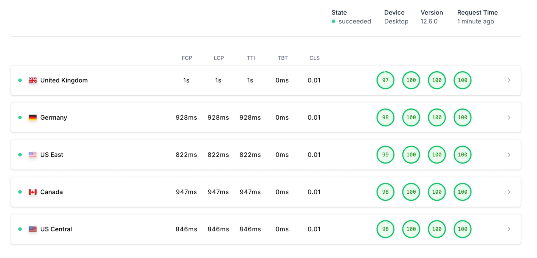Expand the United Kingdom row chevron

509,80
